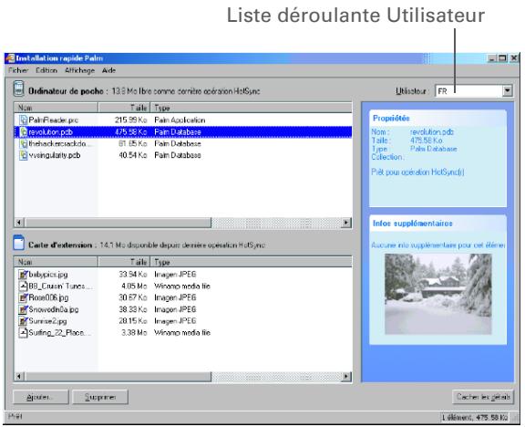This screenshot has width=525, height=427.
Task: Sort expansion card list by Nom column
Action: click(56, 262)
